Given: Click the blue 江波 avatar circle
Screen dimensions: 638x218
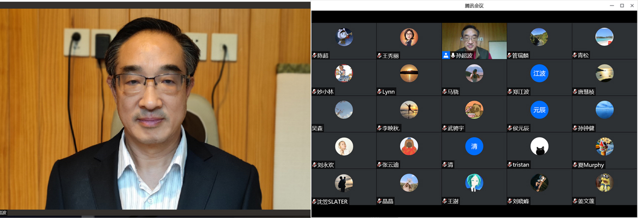Looking at the screenshot, I should click(539, 73).
